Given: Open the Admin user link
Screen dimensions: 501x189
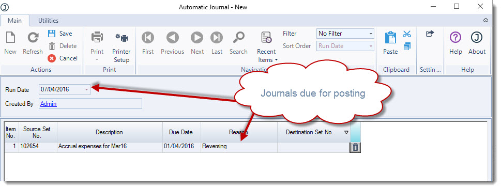Looking at the screenshot, I should point(49,104).
